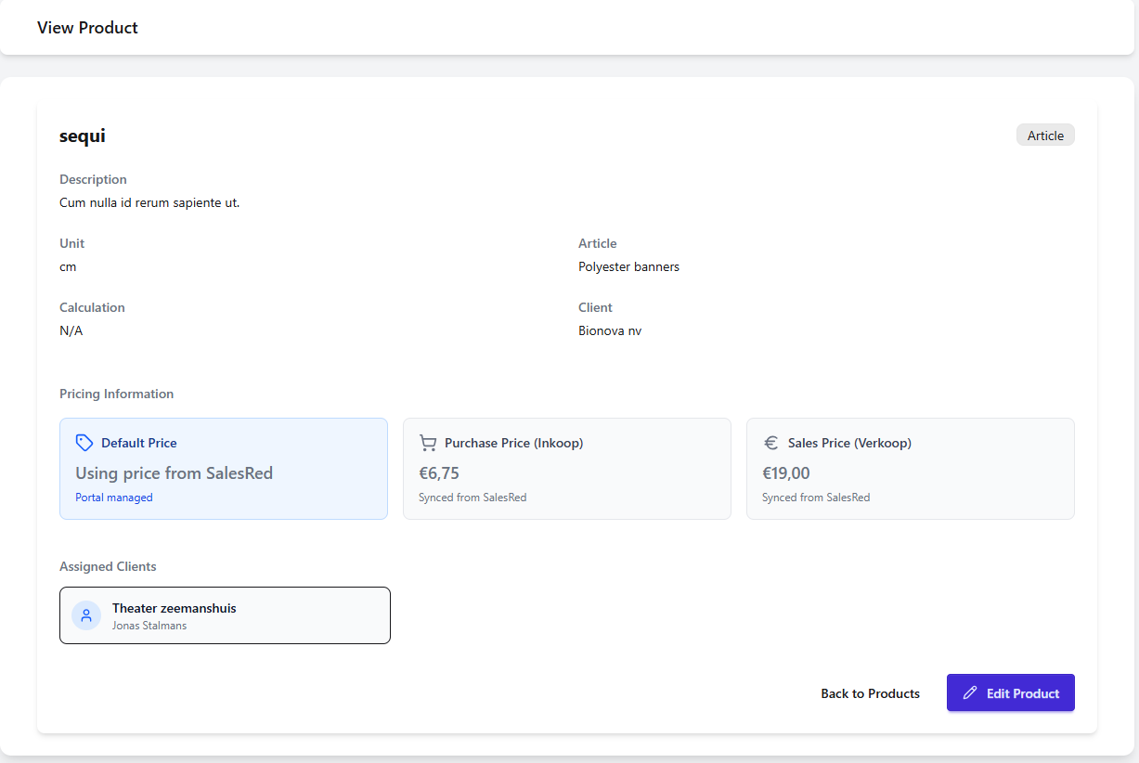The height and width of the screenshot is (763, 1139).
Task: Click the Bionova nv client value
Action: point(610,330)
